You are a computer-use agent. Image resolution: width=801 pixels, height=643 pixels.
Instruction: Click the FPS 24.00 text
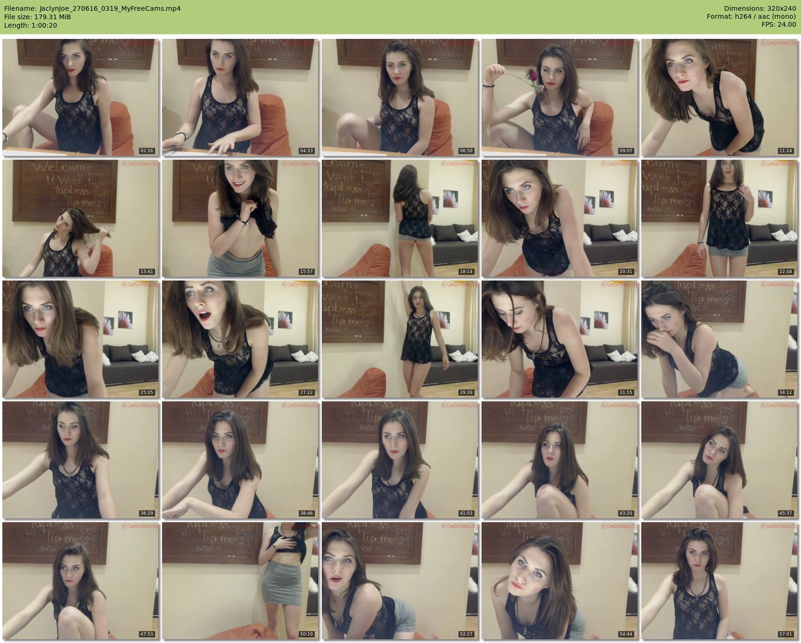[779, 24]
